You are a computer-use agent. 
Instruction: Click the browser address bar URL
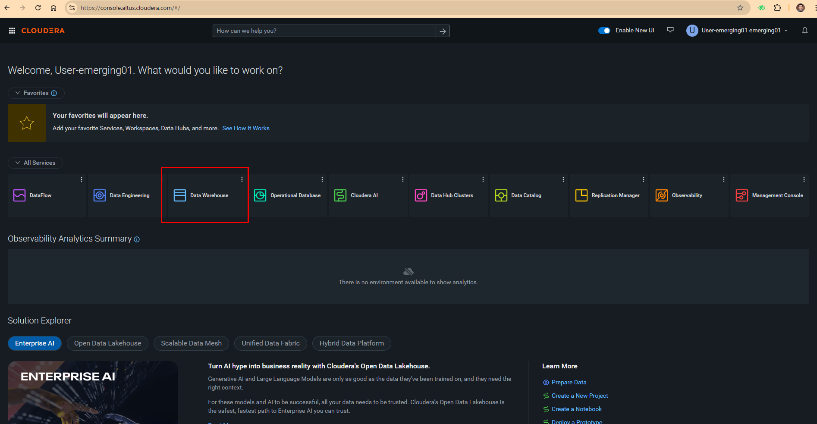[x=131, y=8]
